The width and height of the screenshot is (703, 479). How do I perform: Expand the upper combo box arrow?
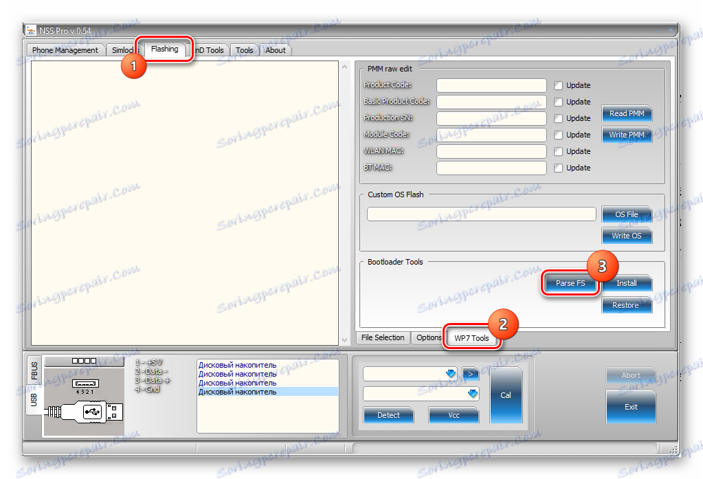tap(451, 374)
